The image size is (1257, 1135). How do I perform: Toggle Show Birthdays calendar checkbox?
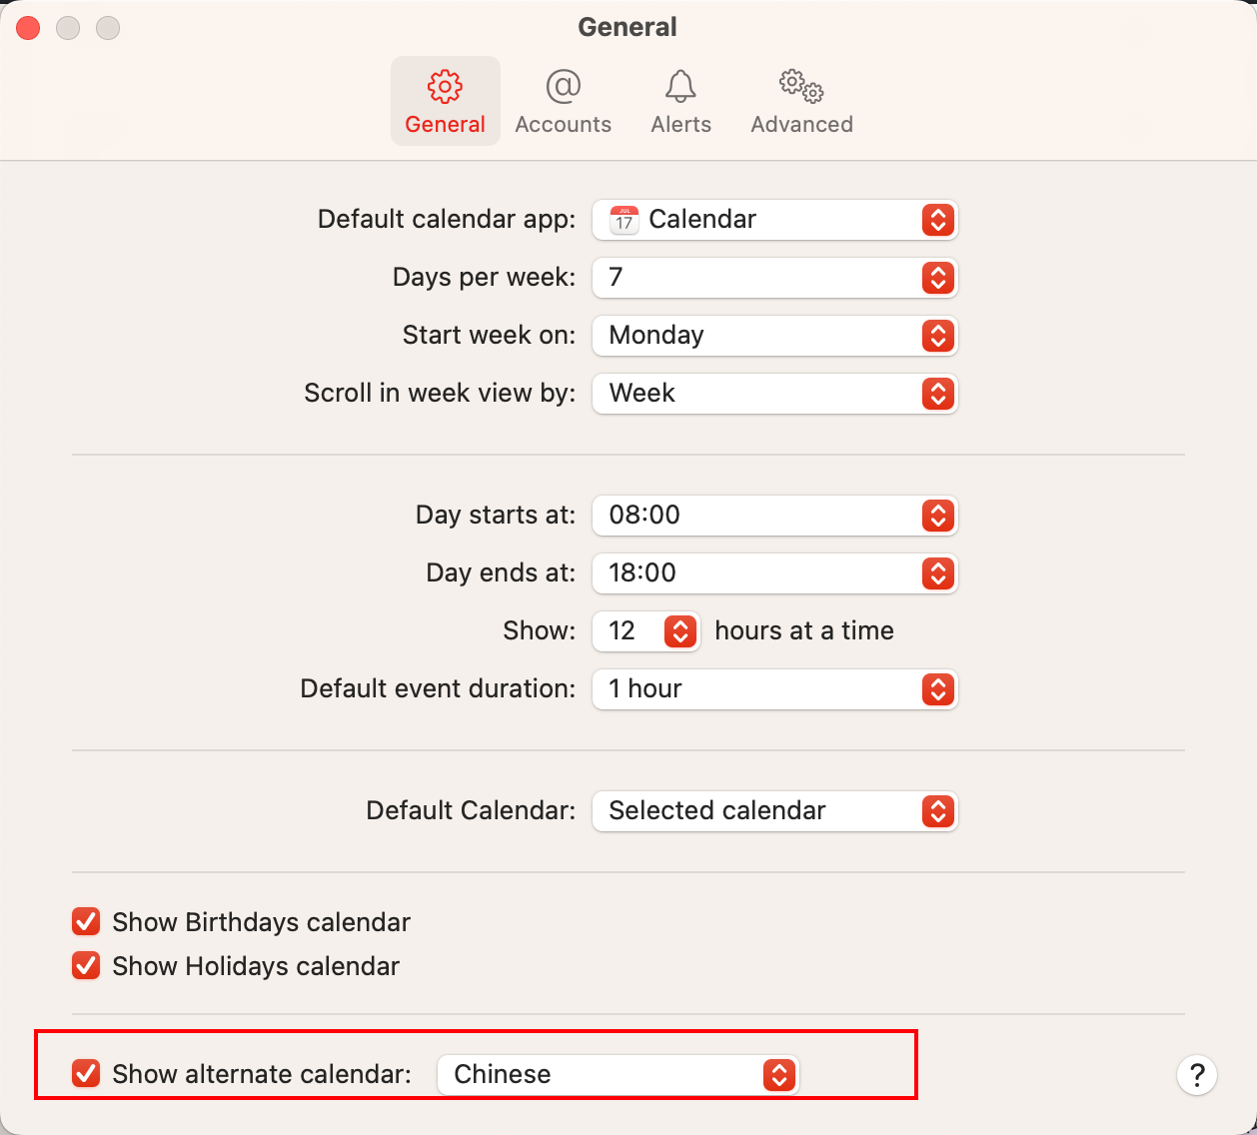(x=87, y=921)
